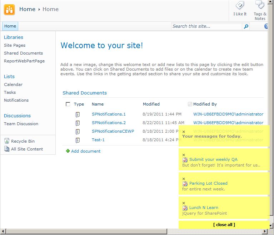Toggle the select-all checkbox beside Type
Viewport: 274px width, 235px height.
68,104
